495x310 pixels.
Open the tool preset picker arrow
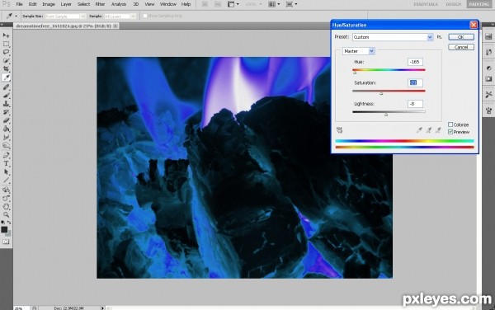click(x=16, y=16)
